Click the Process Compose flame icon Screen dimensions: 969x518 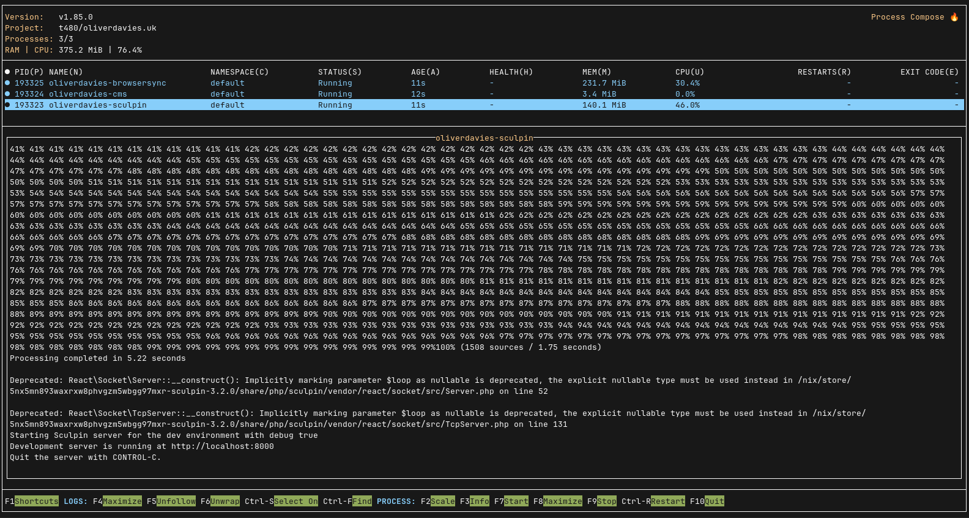[x=954, y=17]
